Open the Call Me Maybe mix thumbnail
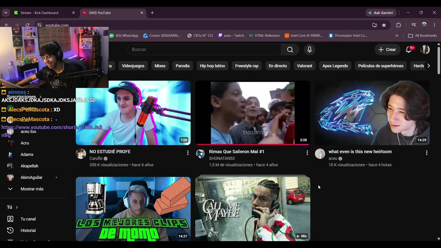 pos(253,209)
